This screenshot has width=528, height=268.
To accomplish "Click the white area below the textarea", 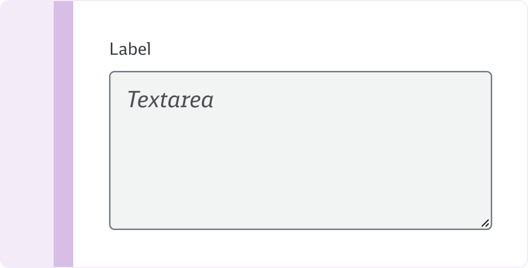I will [x=300, y=248].
